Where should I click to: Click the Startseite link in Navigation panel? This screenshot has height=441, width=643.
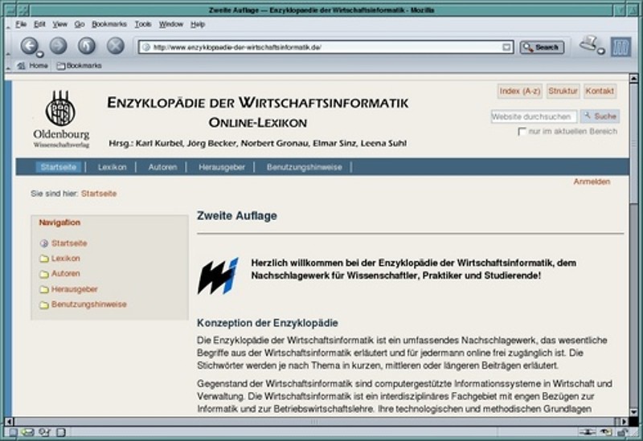[69, 243]
